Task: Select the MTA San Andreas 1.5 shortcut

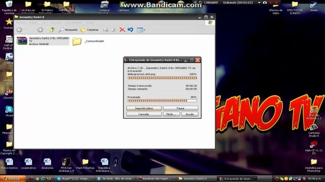Action: (x=67, y=165)
